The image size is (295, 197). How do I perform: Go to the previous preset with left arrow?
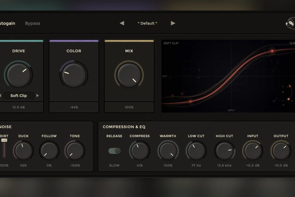click(122, 23)
